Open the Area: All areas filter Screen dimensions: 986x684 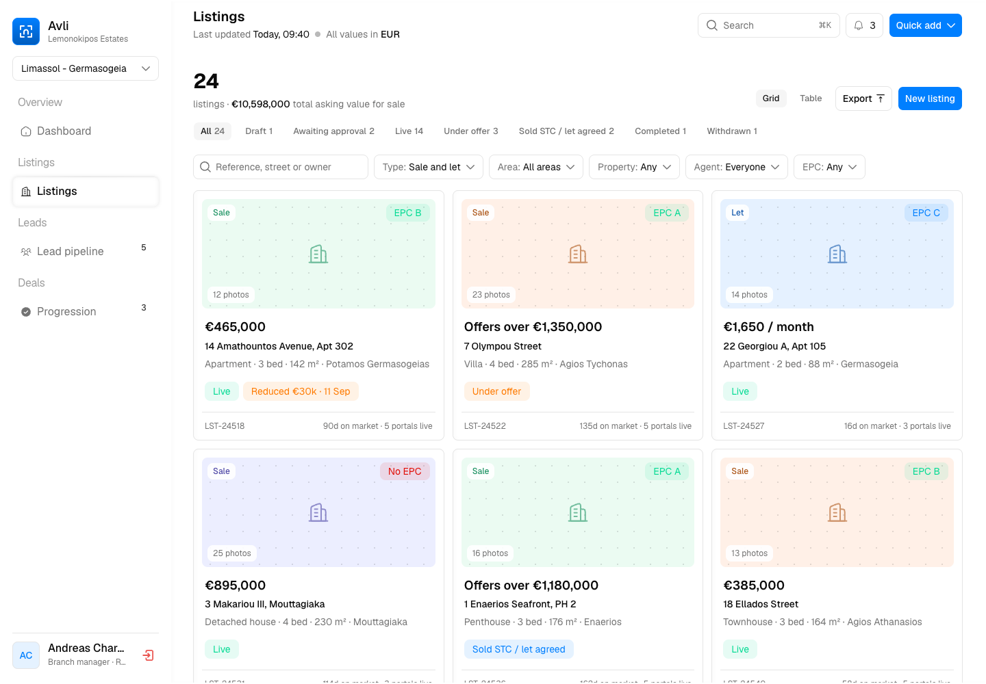[536, 167]
